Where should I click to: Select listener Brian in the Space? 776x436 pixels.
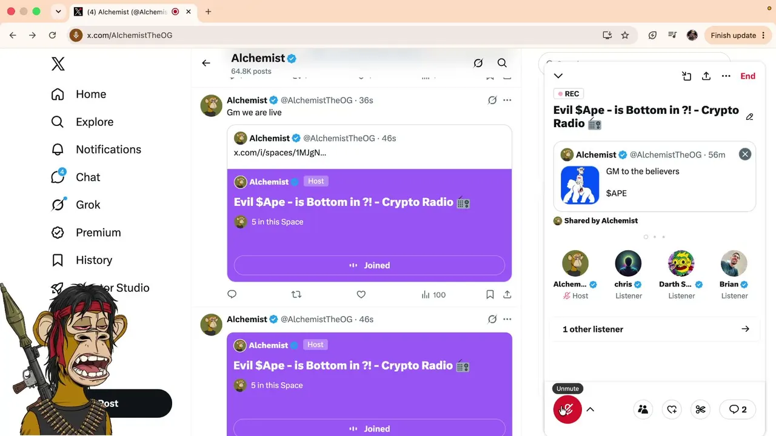click(734, 263)
